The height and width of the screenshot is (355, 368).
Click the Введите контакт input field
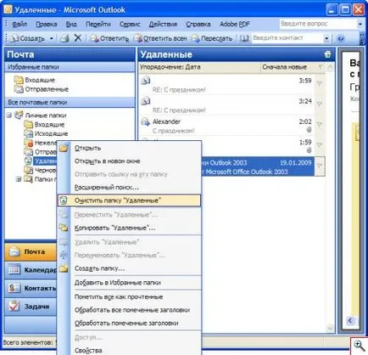[x=287, y=38]
